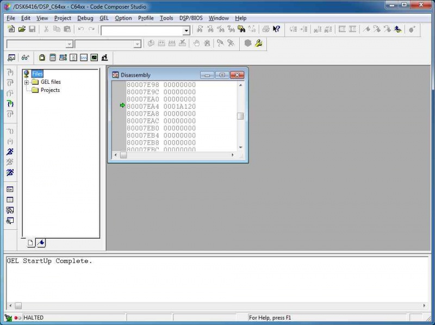
Task: Click the GEL StartUp Complete output text
Action: tap(49, 261)
